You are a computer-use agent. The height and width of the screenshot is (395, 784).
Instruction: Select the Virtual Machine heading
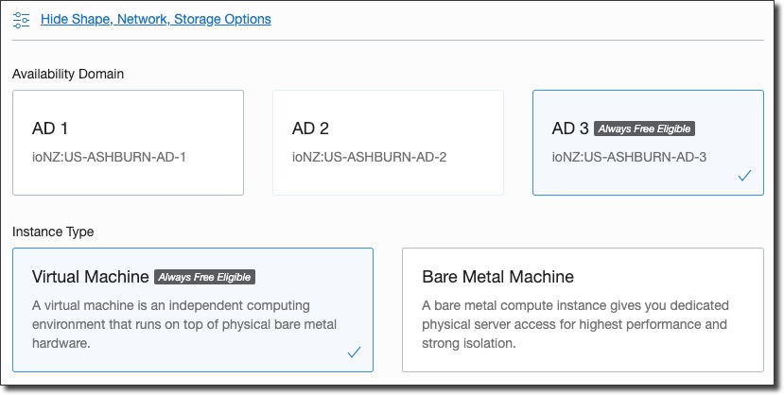pos(91,277)
